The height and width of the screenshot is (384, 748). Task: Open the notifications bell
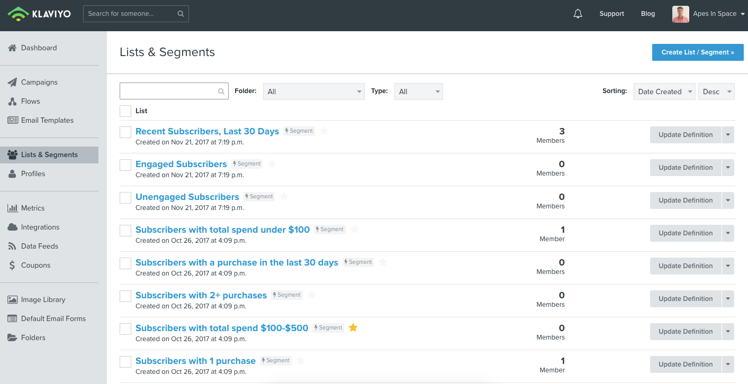(578, 14)
